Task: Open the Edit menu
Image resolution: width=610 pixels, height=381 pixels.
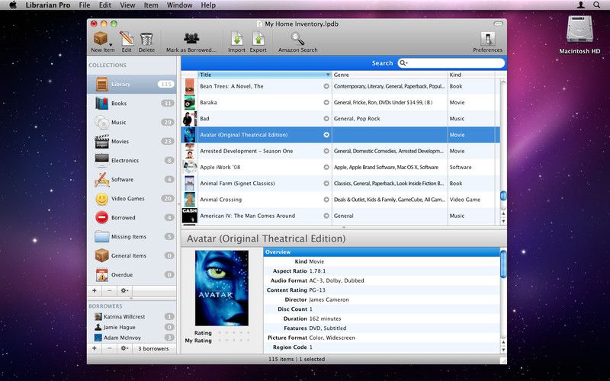Action: (104, 5)
